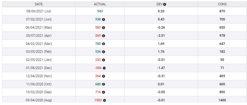The height and width of the screenshot is (105, 247).
Task: Select the -3.51 deviation cell
Action: [x=161, y=36]
